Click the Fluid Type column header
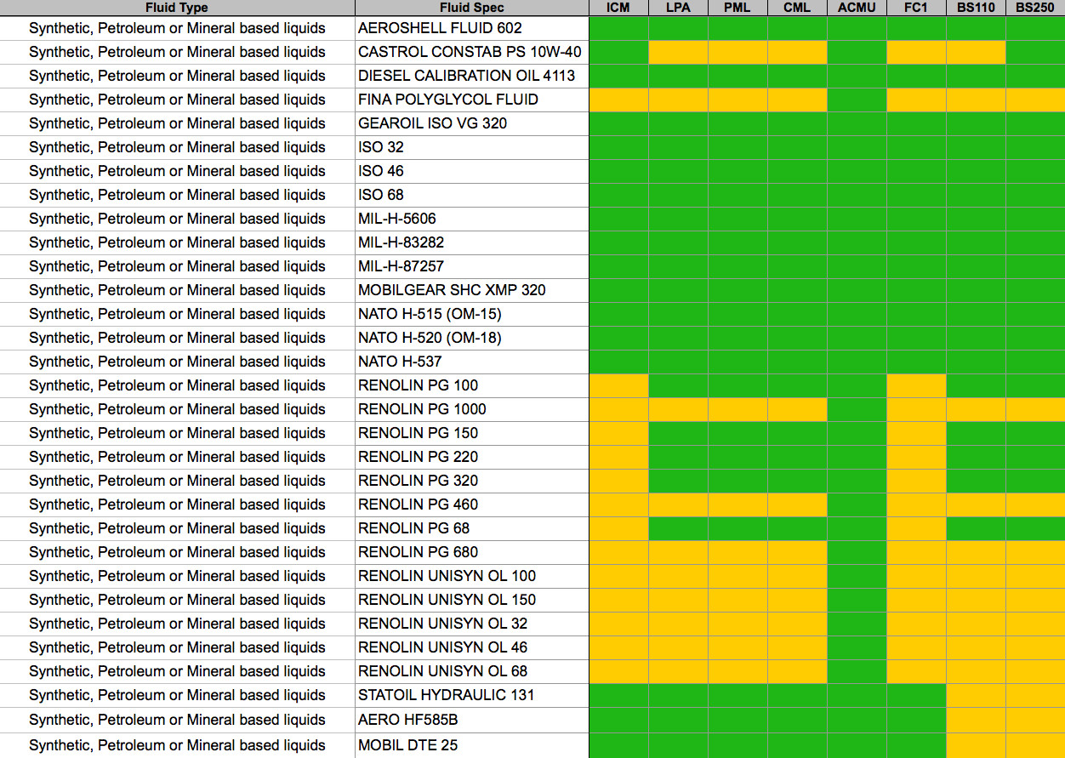1065x758 pixels. pos(177,8)
